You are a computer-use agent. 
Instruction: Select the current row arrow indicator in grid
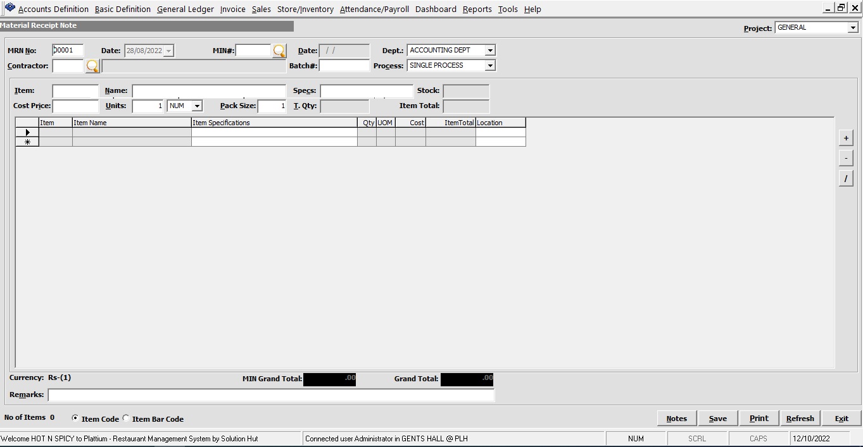(27, 133)
